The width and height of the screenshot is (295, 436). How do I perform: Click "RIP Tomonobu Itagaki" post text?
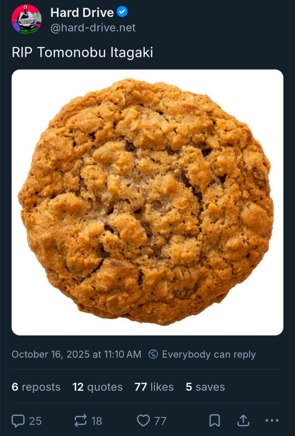click(82, 52)
